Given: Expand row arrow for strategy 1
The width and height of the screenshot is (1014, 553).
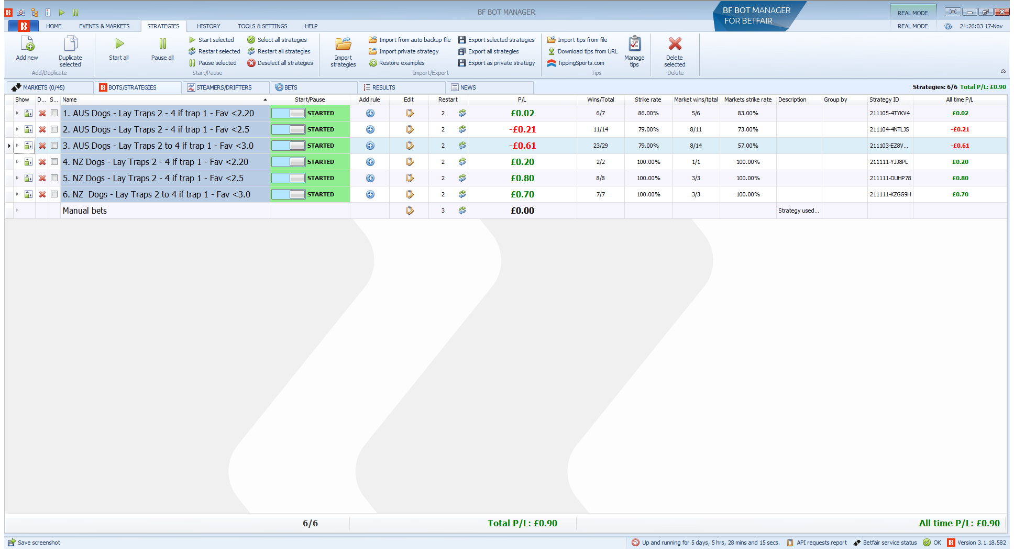Looking at the screenshot, I should [17, 113].
